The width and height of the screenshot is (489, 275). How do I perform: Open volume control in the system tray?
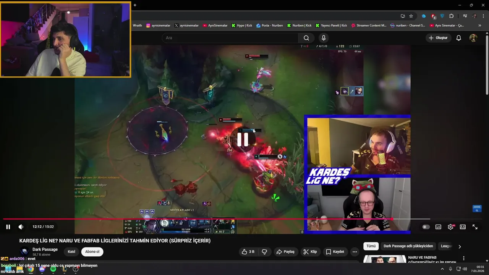tap(465, 269)
